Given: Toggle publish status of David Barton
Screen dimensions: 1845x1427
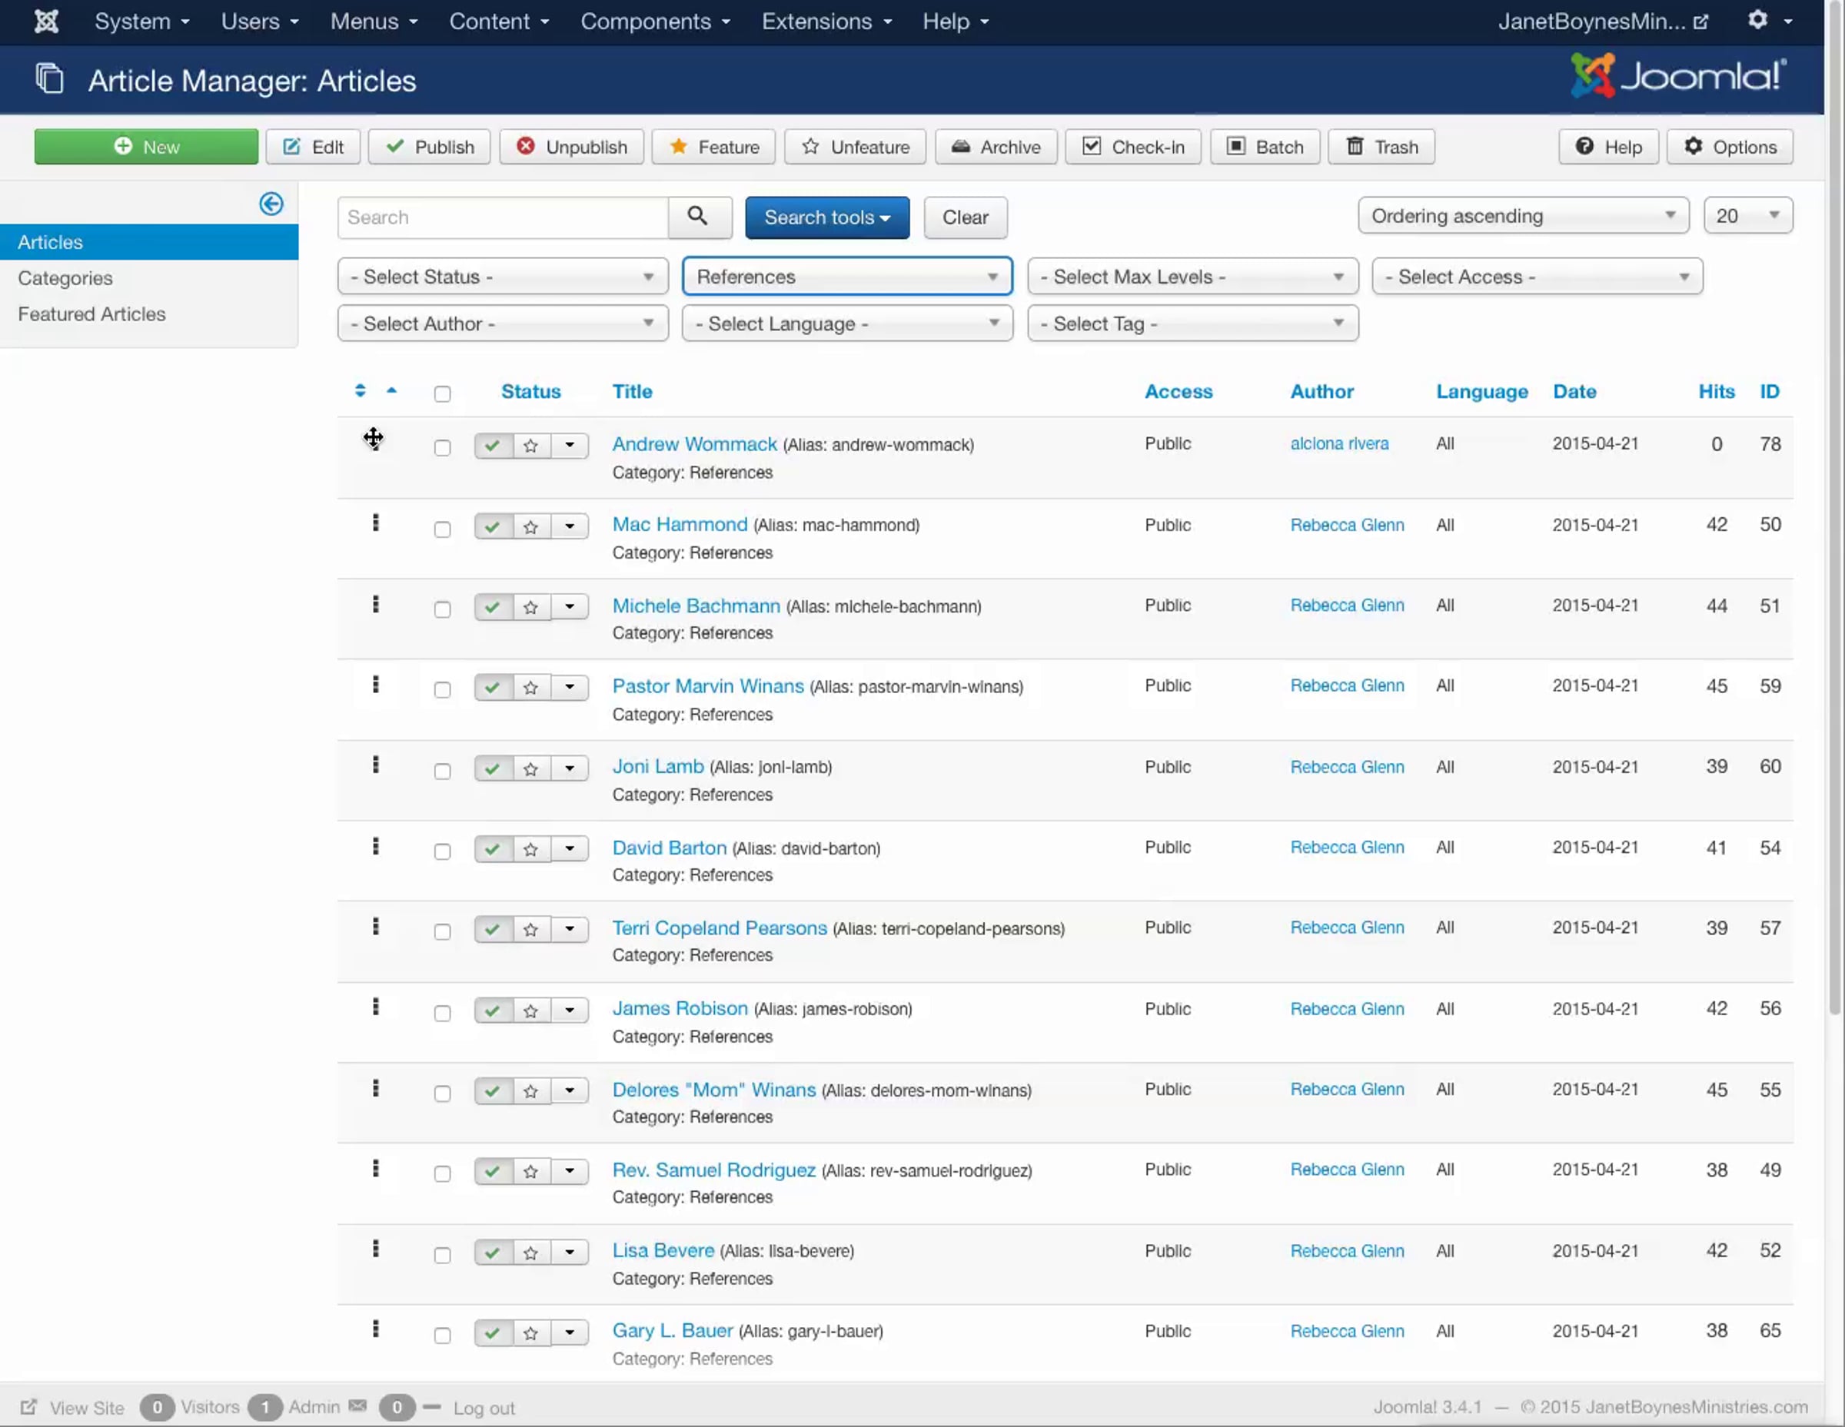Looking at the screenshot, I should click(494, 848).
